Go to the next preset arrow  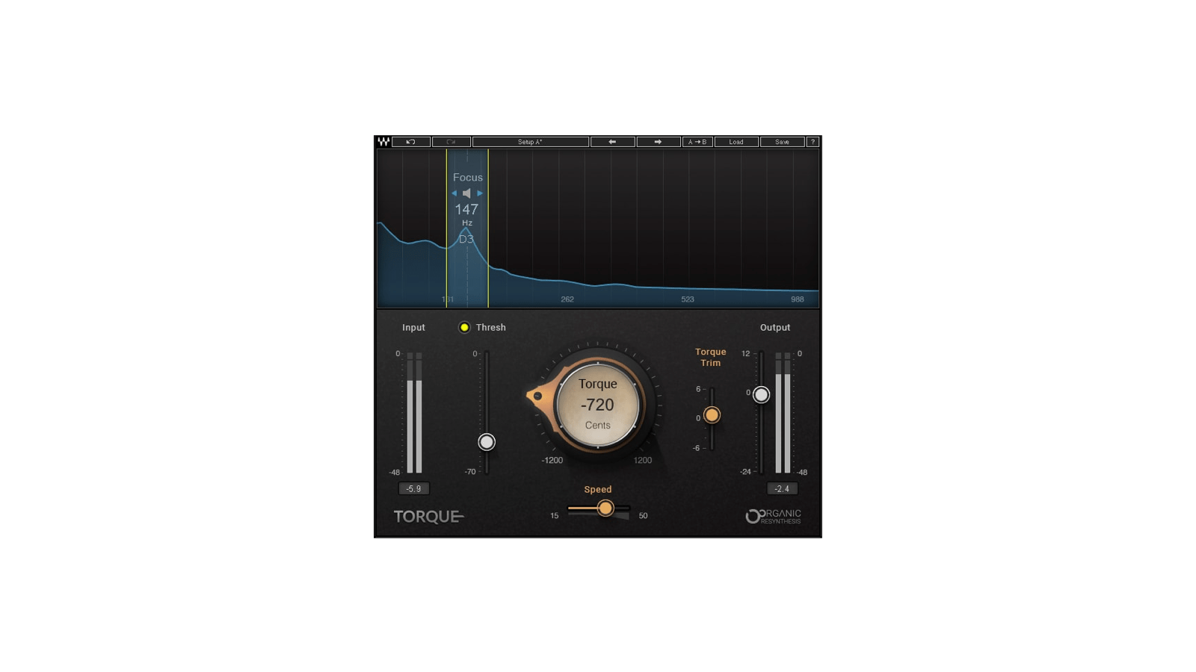click(659, 142)
